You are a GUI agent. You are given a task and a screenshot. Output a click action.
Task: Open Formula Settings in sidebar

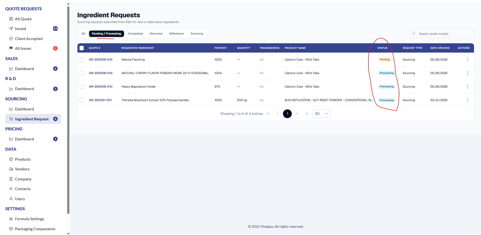pos(29,219)
